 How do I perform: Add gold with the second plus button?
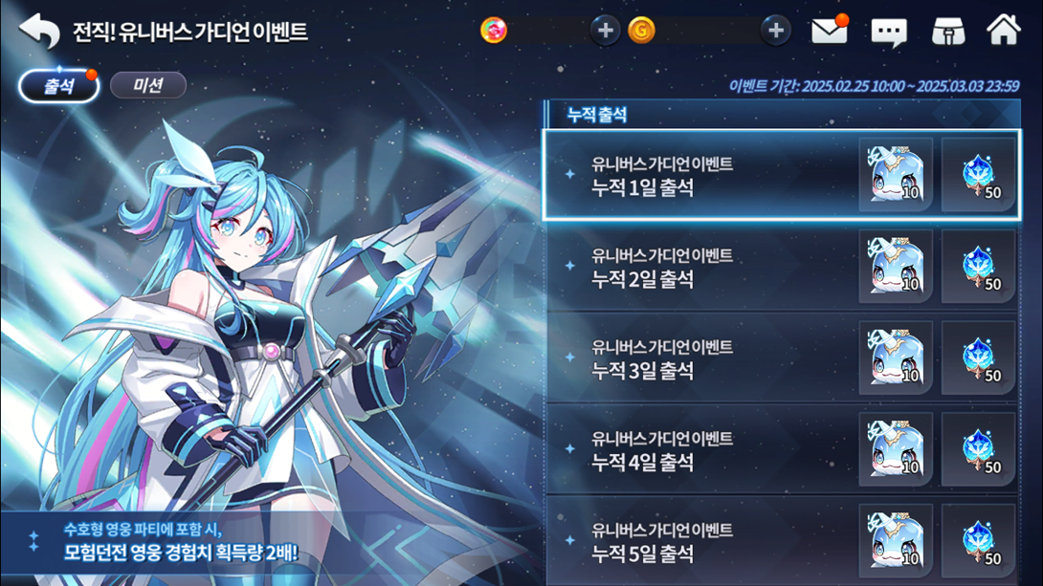pyautogui.click(x=776, y=31)
